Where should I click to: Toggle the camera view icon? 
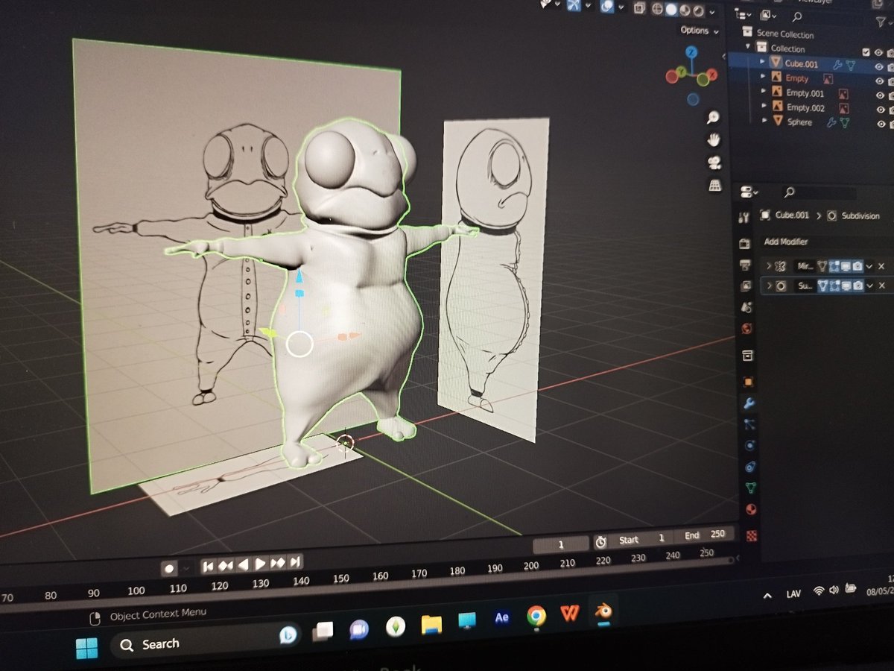pos(714,162)
